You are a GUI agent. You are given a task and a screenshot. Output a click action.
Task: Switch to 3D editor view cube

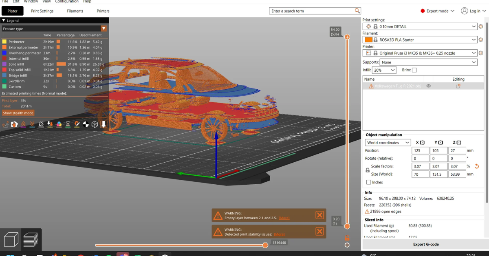coord(11,239)
